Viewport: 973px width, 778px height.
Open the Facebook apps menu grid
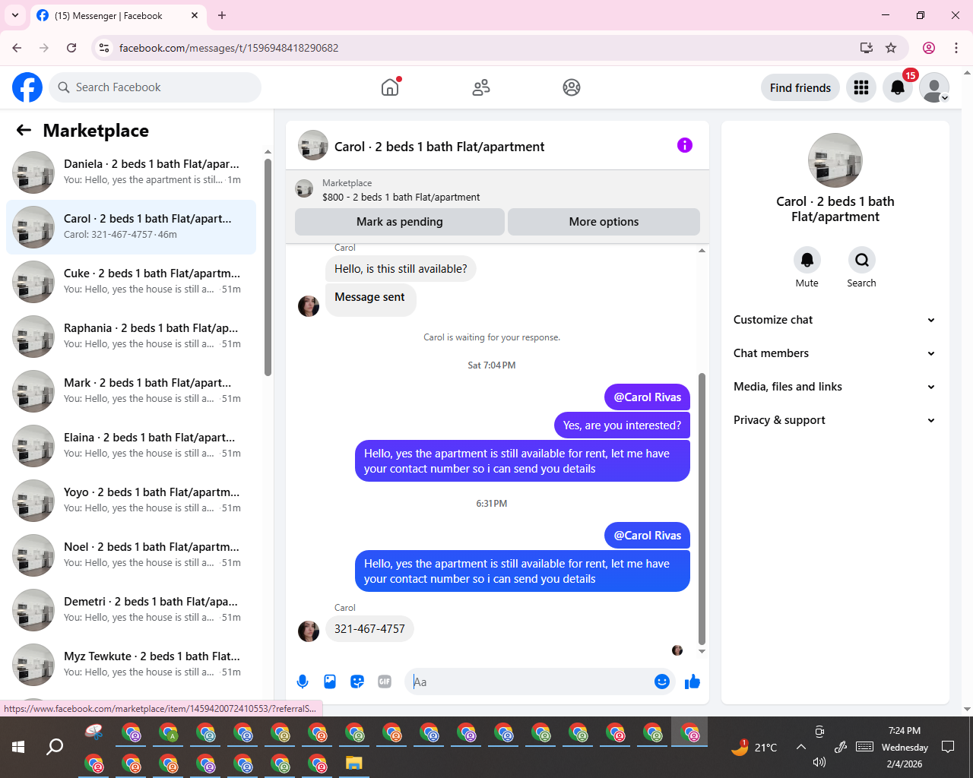861,87
